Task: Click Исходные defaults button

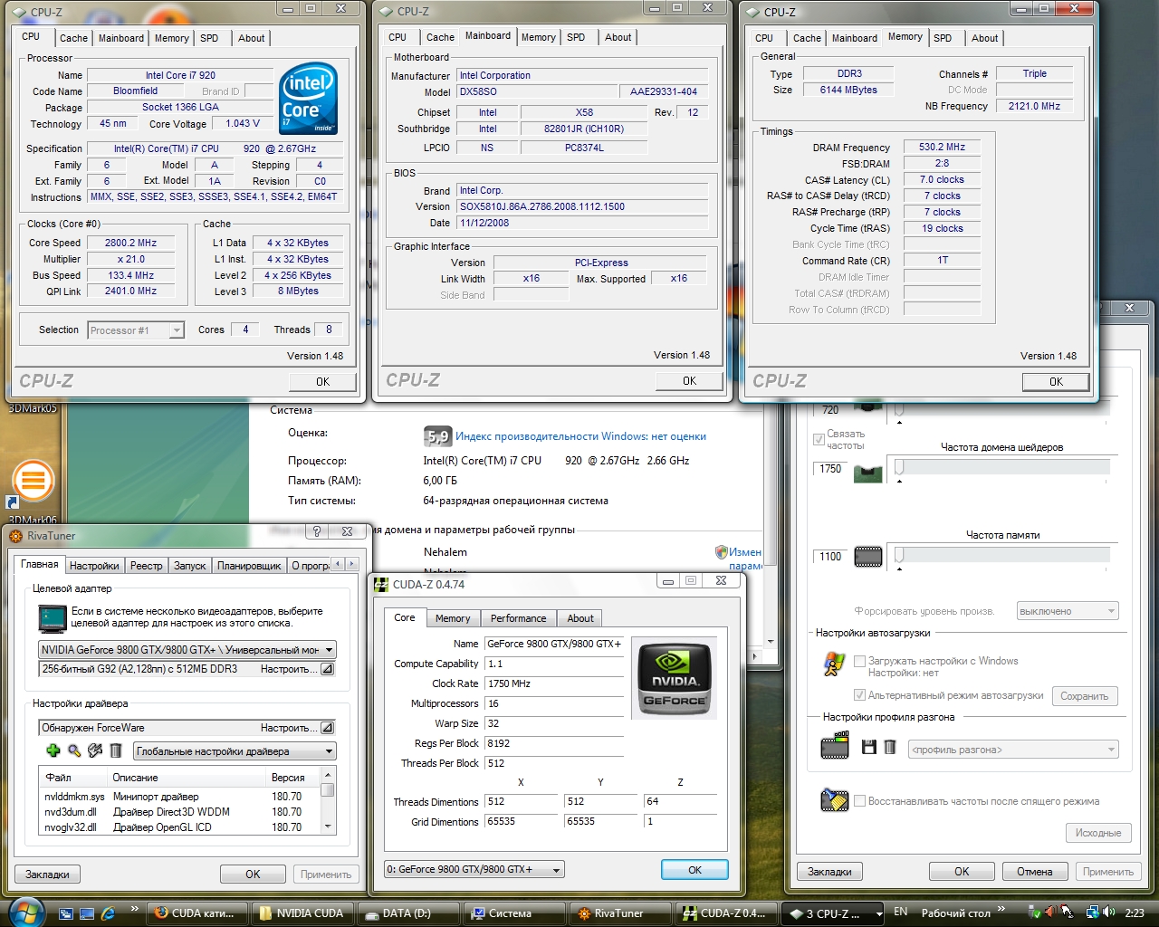Action: point(1098,833)
